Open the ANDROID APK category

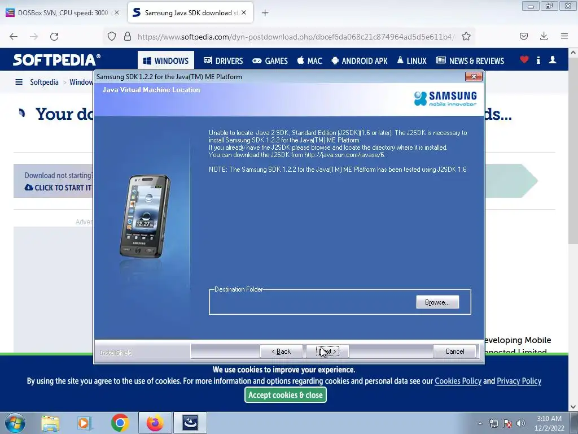coord(360,60)
